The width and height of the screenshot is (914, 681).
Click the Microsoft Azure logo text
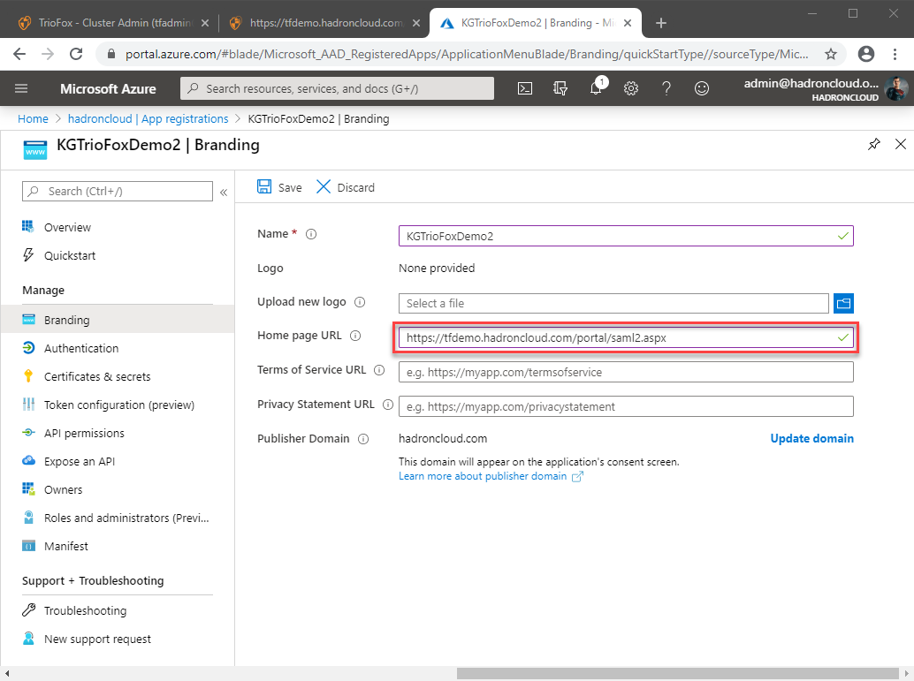pyautogui.click(x=108, y=88)
